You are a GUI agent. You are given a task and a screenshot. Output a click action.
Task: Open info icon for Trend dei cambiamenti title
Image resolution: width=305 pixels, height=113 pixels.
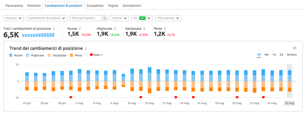(x=85, y=48)
